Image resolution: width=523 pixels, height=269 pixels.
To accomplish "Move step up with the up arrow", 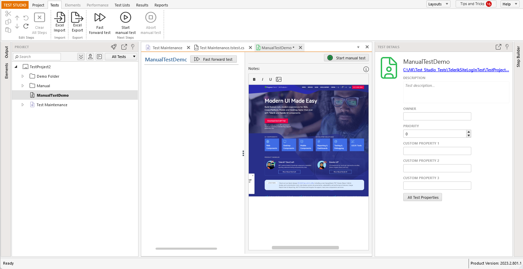I will coord(17,18).
